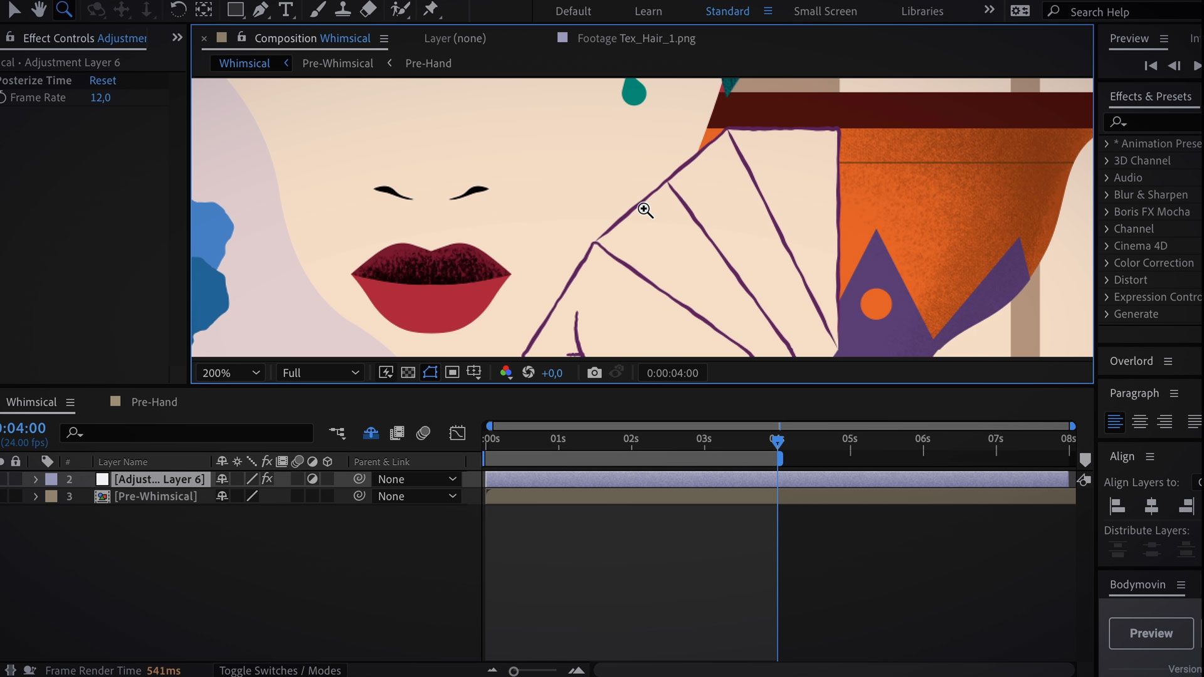Toggle transparency grid in viewer
The width and height of the screenshot is (1204, 677).
[408, 373]
